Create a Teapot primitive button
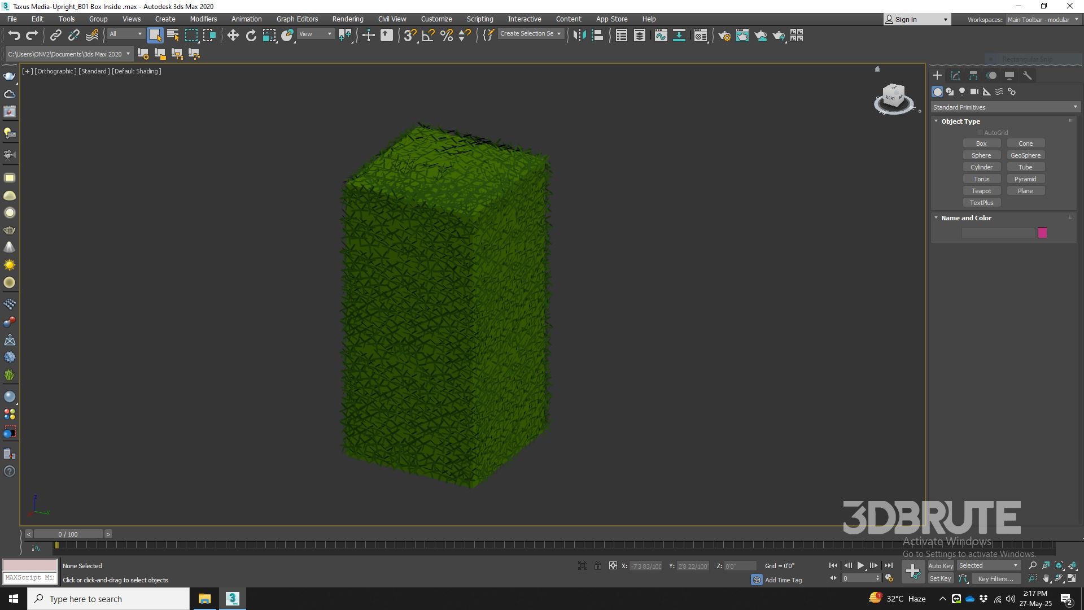Viewport: 1084px width, 610px height. [981, 191]
